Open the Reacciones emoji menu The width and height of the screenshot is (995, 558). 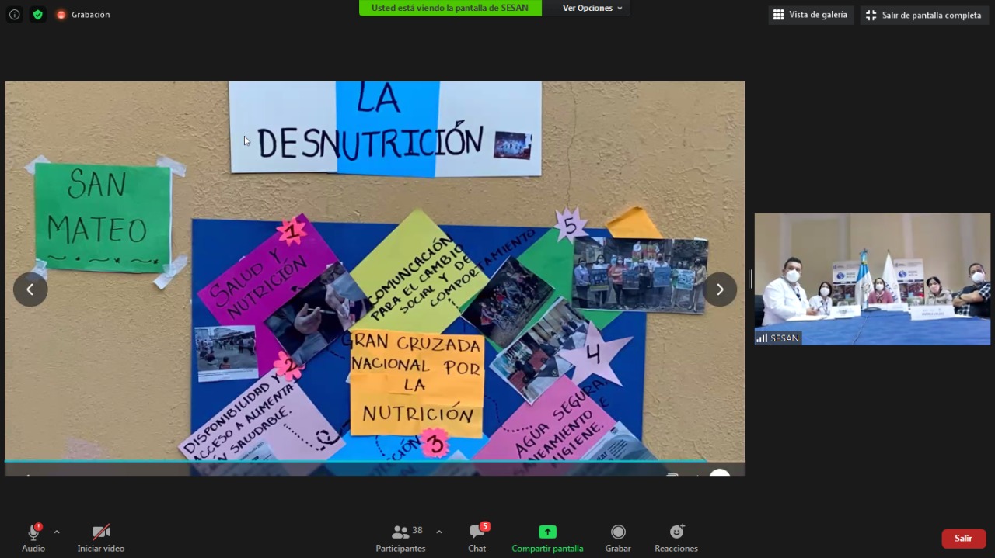click(676, 532)
